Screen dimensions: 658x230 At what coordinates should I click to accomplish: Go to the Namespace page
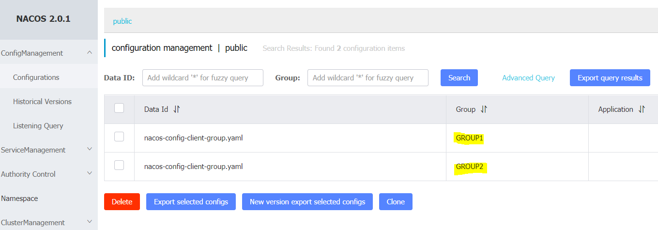click(x=19, y=199)
